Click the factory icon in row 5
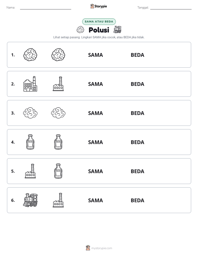This screenshot has width=198, height=256. [30, 171]
